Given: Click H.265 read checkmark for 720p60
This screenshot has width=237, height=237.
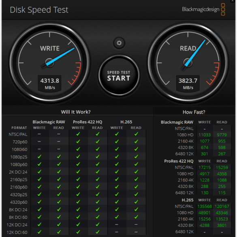Looking at the screenshot, I should click(x=136, y=141).
